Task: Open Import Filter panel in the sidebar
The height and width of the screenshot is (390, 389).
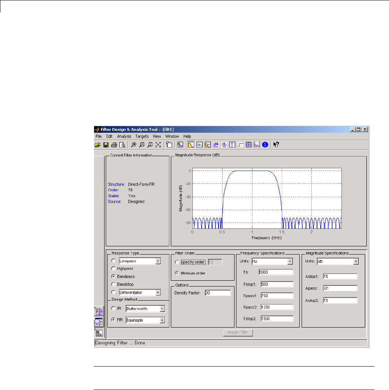Action: [x=98, y=322]
